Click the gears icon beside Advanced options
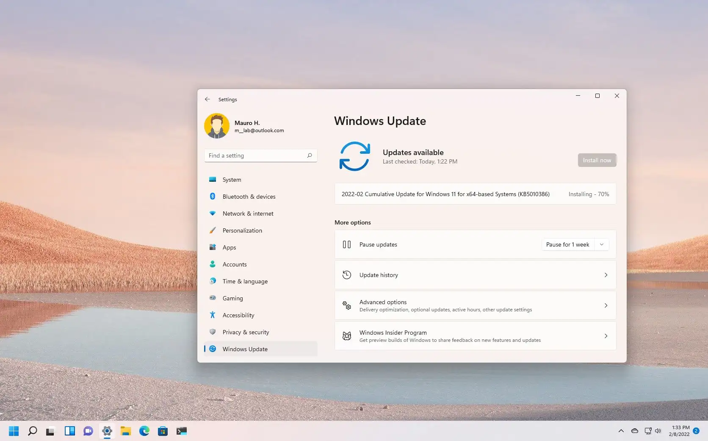The height and width of the screenshot is (441, 708). [x=347, y=305]
